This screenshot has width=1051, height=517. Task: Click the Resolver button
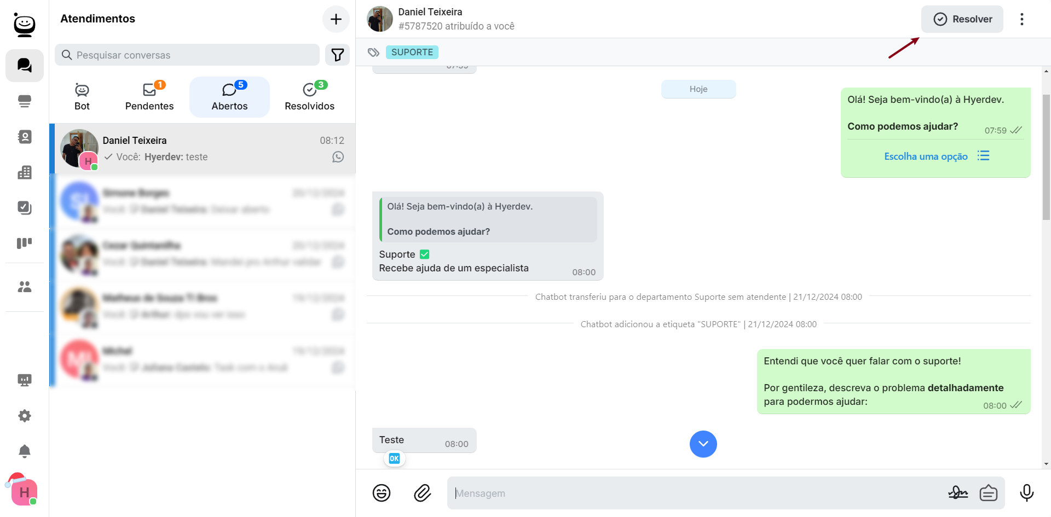[x=962, y=19]
